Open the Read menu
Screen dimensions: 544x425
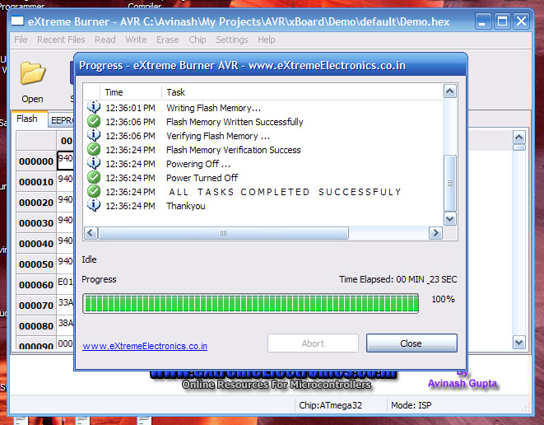point(105,40)
